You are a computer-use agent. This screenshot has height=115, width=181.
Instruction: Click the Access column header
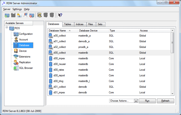154,31
